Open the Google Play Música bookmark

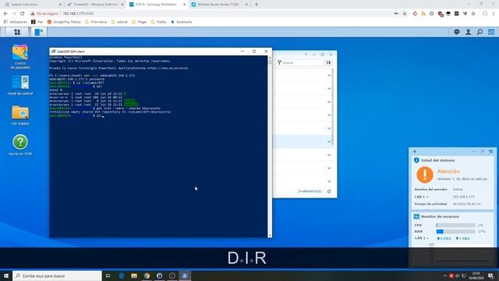64,22
